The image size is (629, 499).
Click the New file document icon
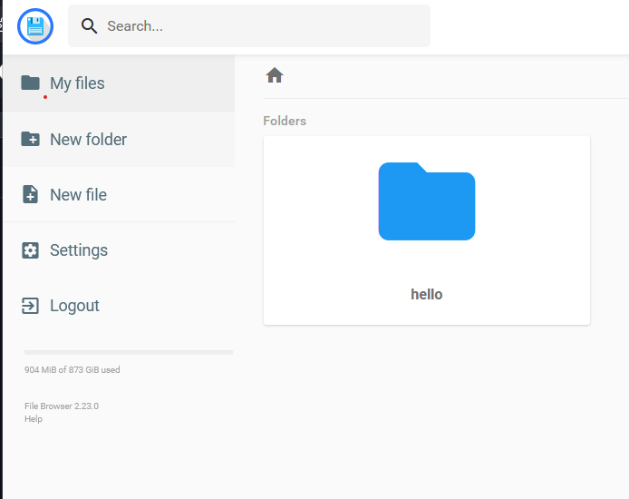pyautogui.click(x=30, y=194)
